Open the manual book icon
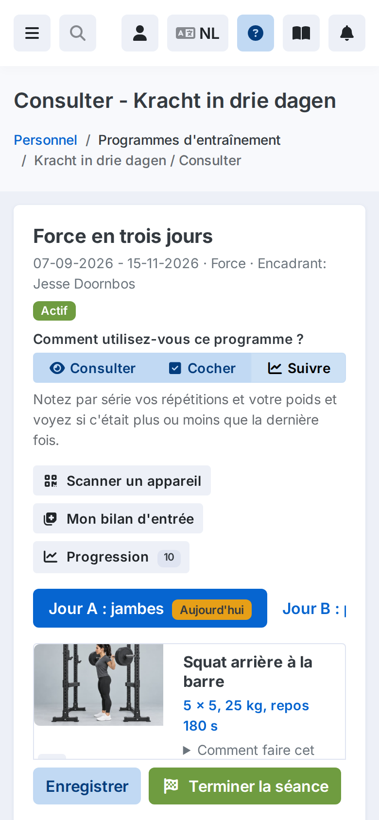Viewport: 379px width, 820px height. (301, 33)
